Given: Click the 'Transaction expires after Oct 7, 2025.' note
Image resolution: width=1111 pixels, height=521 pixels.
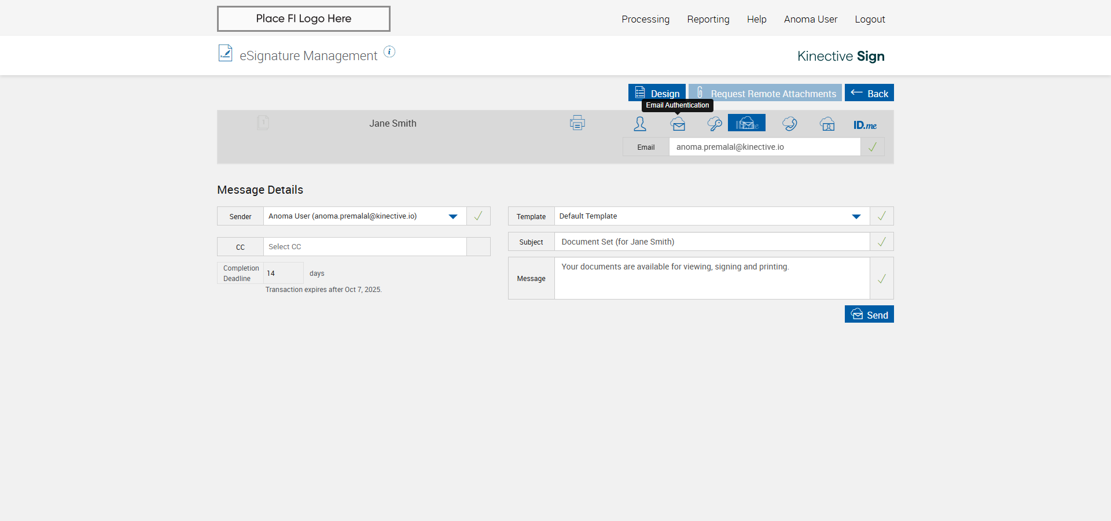Looking at the screenshot, I should [323, 290].
